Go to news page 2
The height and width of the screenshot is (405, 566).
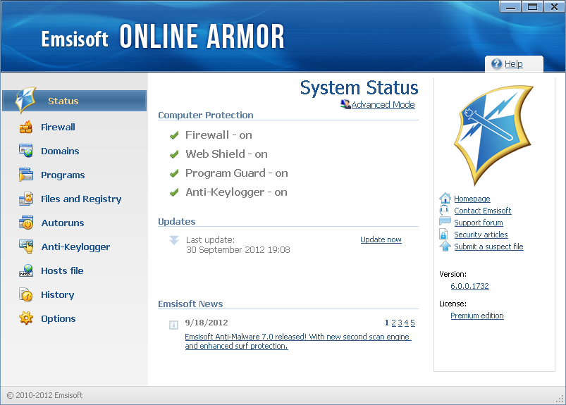click(393, 323)
